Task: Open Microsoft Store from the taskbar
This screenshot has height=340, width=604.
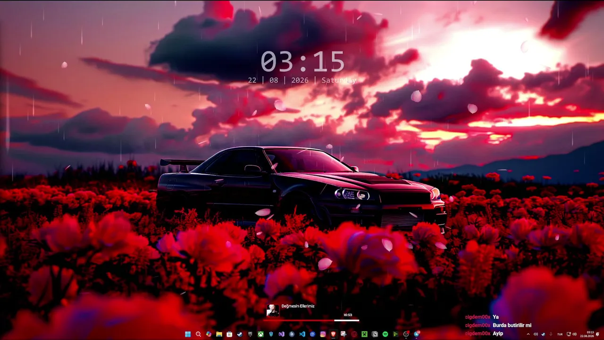Action: coord(229,334)
